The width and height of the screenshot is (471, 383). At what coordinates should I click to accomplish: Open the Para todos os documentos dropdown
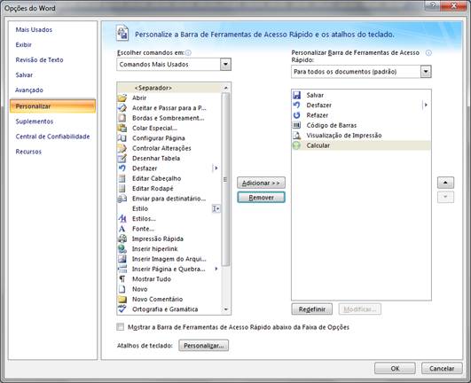(x=426, y=72)
